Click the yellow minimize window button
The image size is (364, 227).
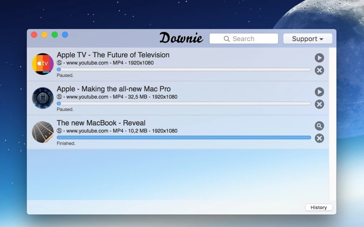click(44, 35)
